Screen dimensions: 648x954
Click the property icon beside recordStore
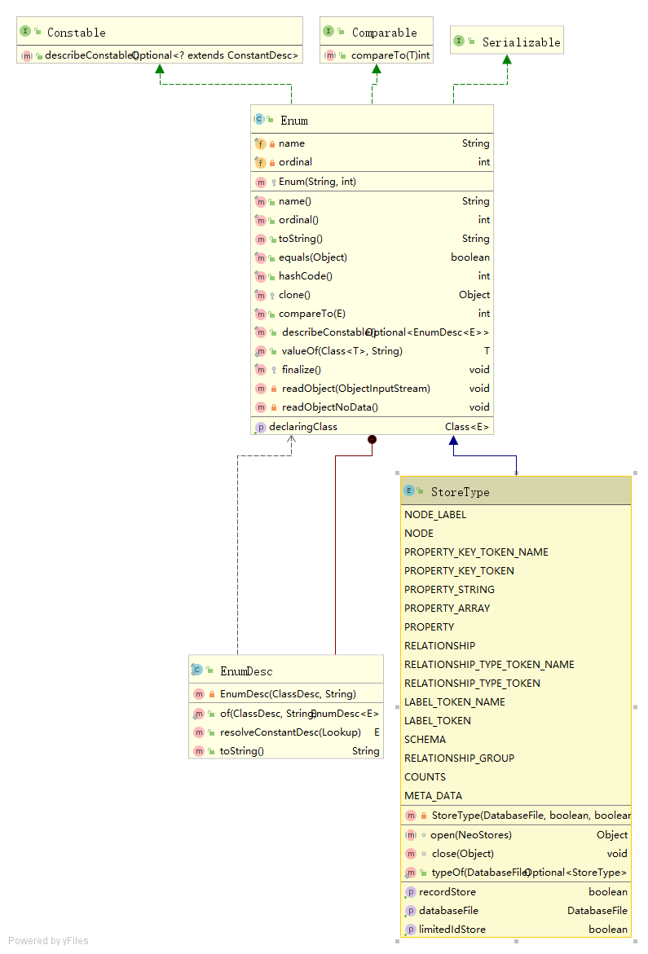[x=411, y=893]
